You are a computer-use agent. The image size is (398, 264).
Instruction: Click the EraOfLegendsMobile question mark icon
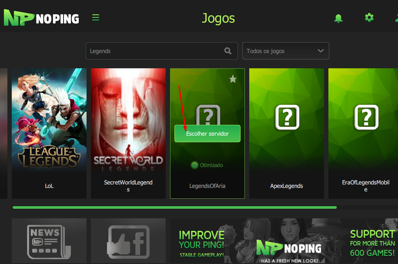(x=366, y=117)
